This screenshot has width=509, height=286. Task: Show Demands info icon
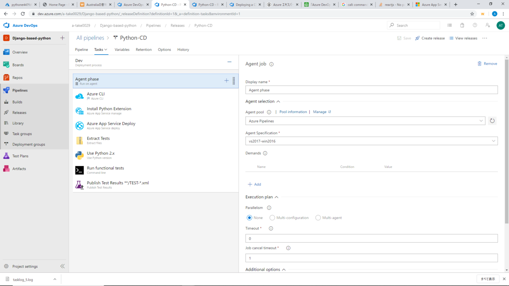[265, 153]
